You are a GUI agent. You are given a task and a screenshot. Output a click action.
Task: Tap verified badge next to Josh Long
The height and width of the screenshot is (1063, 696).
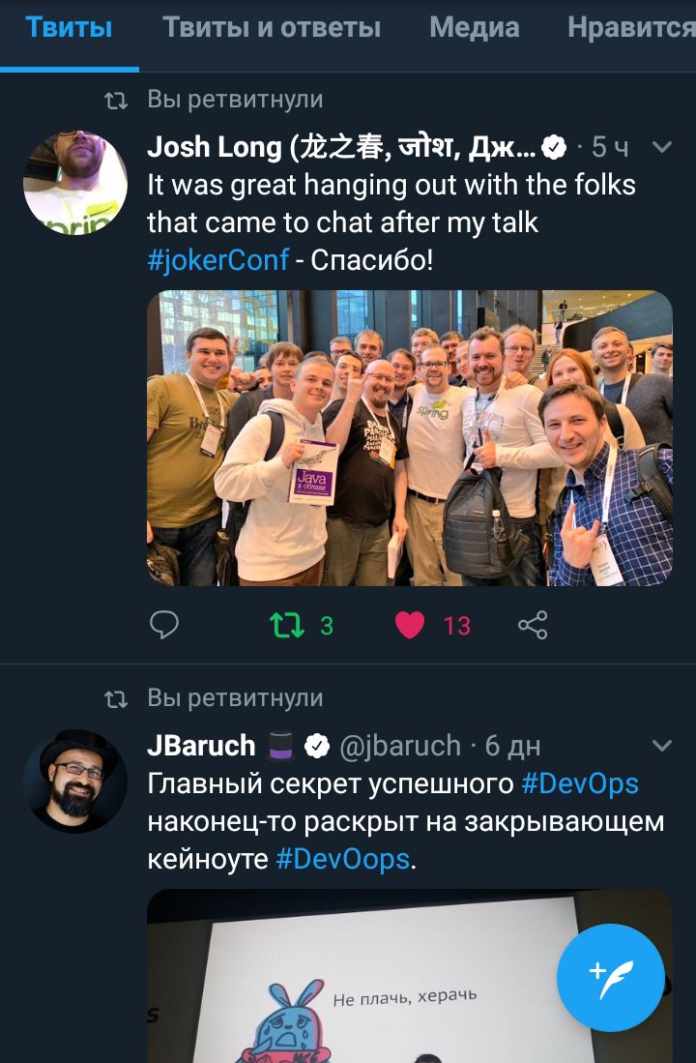[555, 147]
